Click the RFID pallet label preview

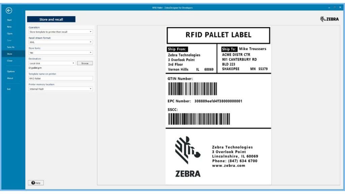tap(218, 104)
